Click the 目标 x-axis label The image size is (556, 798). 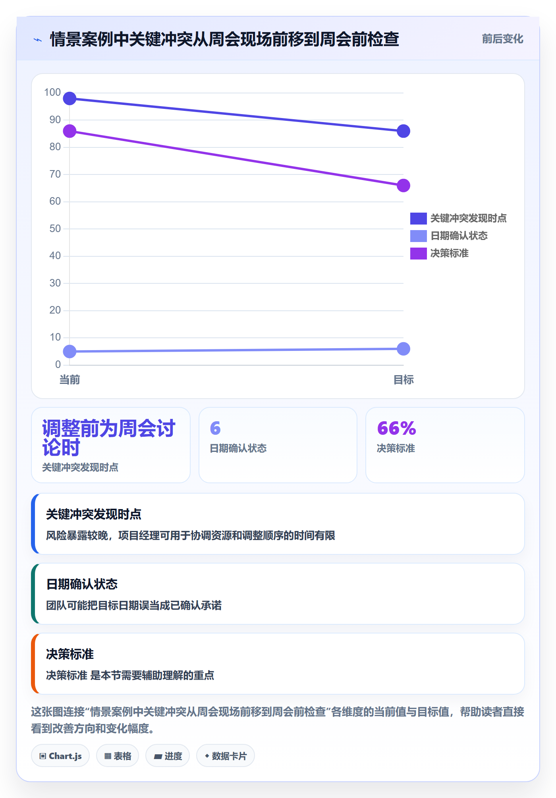(403, 380)
